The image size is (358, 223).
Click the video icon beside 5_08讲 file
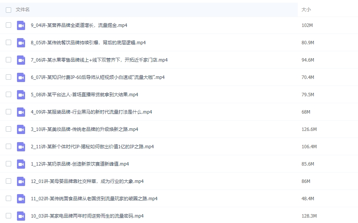[x=21, y=94]
